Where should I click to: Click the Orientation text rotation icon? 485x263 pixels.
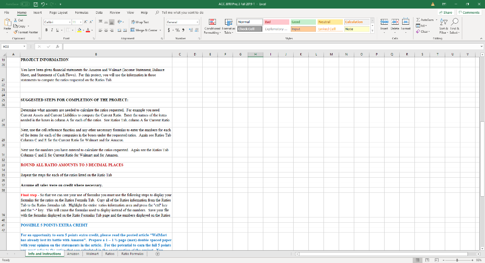click(120, 22)
